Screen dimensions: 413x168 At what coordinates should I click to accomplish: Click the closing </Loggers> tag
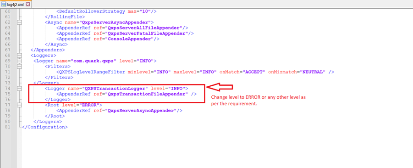pyautogui.click(x=48, y=122)
